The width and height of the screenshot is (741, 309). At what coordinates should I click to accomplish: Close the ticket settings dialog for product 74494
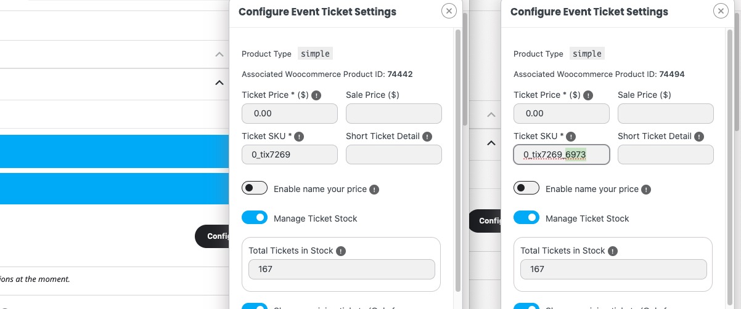pyautogui.click(x=721, y=11)
